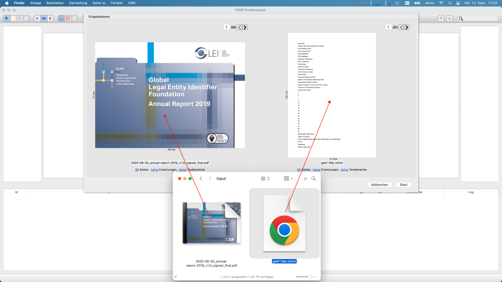Expand hidden Finder toolbar items chevron
Viewport: 502px width, 282px height.
pyautogui.click(x=305, y=178)
